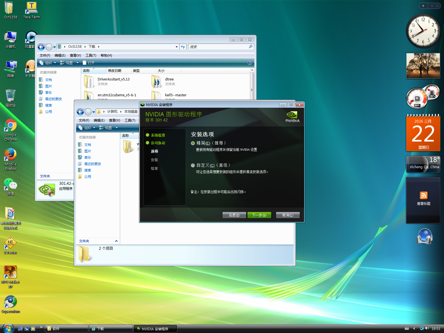Collapse the 文件夹 panel chevron in the front Explorer window
Screen dimensions: 444x333
click(x=116, y=241)
